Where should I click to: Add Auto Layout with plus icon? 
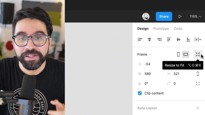point(198,108)
